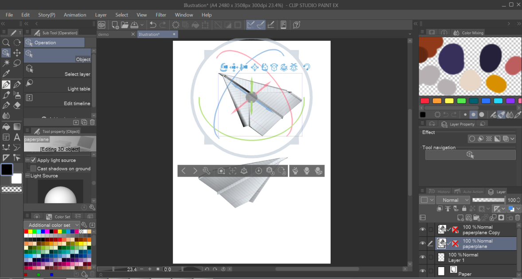This screenshot has height=279, width=522.
Task: Select the Auto select magic wand tool
Action: (x=6, y=63)
